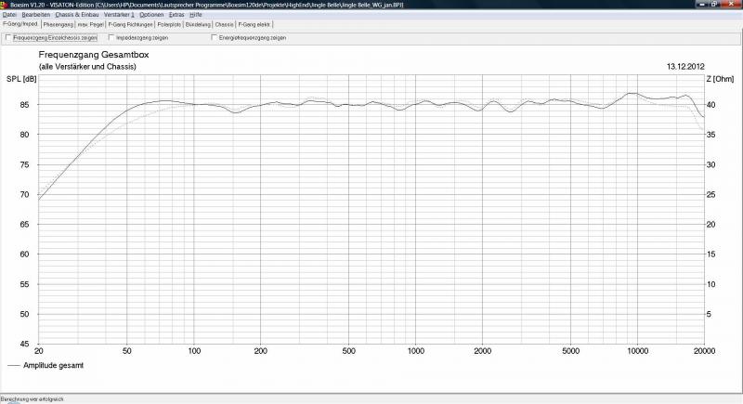Click the Boxsim icon in the title bar
Viewport: 743px width, 404px height.
coord(5,5)
